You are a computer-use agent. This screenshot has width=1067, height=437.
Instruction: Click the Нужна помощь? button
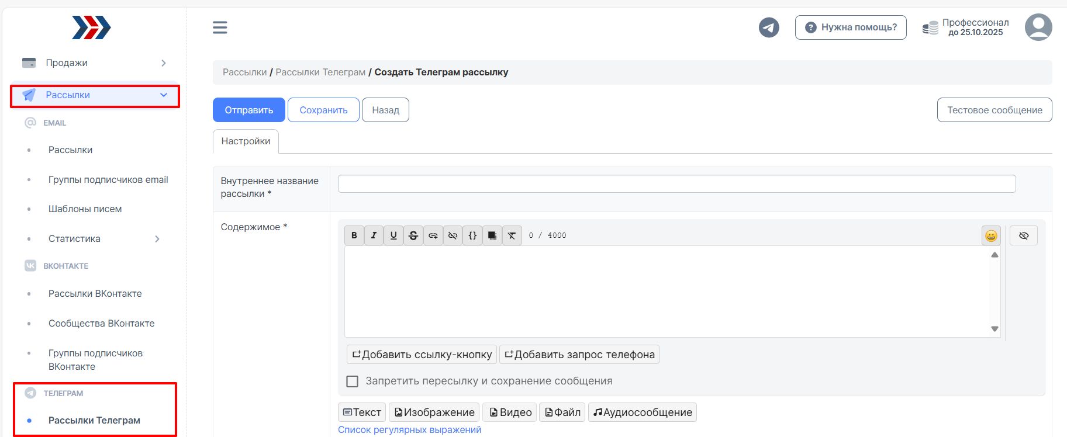pos(851,27)
